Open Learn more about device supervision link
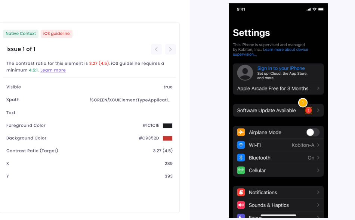This screenshot has height=220, width=355. (271, 52)
